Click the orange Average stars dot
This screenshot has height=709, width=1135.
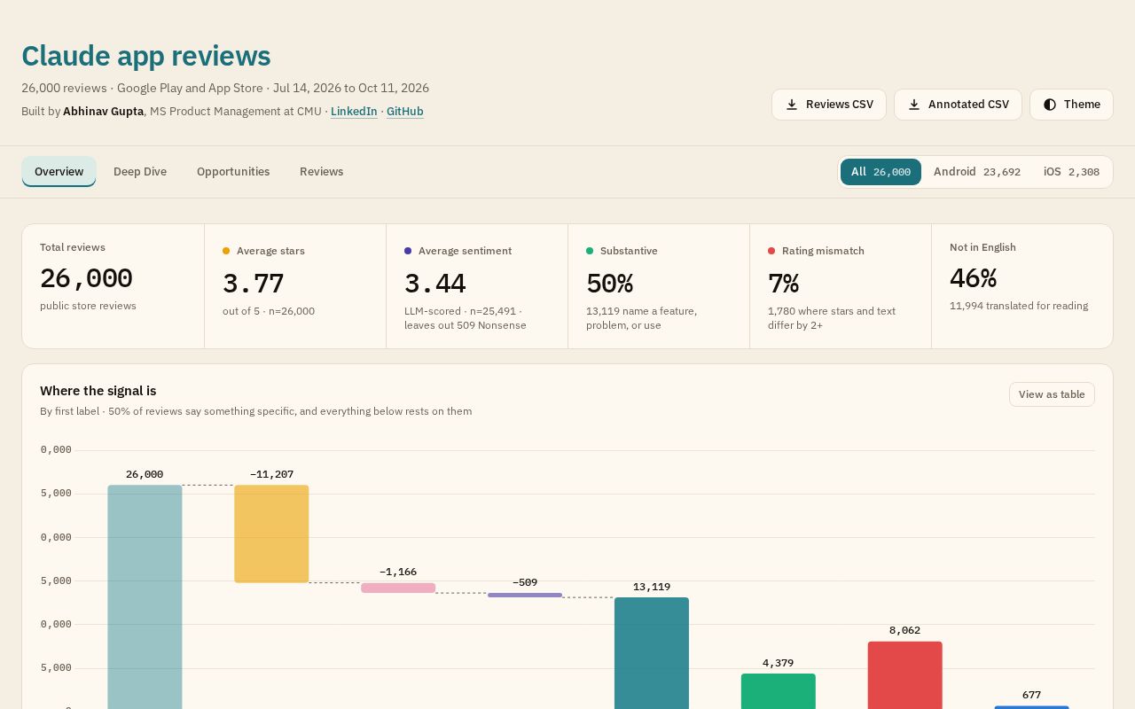tap(226, 251)
